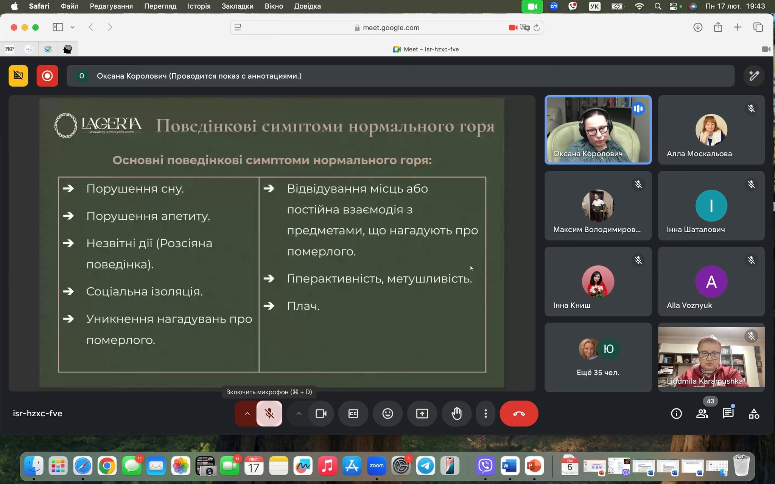Show the participants list
775x484 pixels.
(x=702, y=414)
